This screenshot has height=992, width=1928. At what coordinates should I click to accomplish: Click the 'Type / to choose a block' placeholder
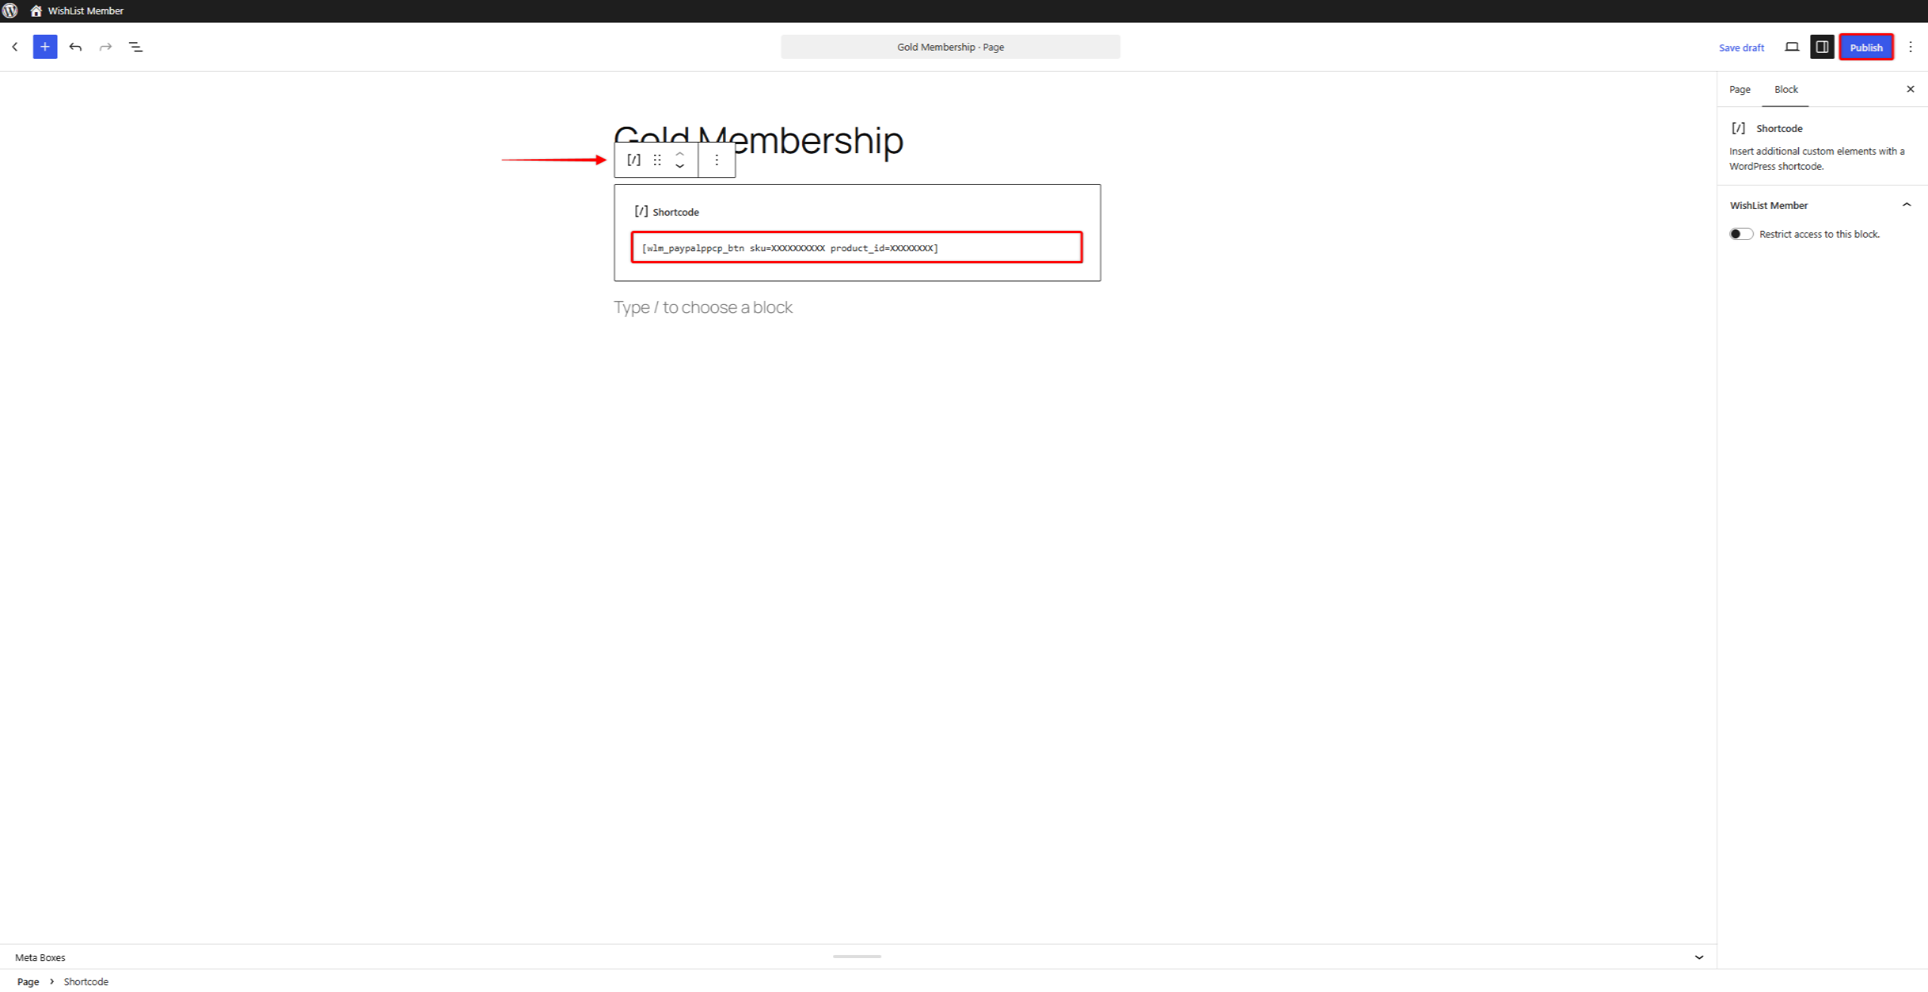click(x=703, y=307)
